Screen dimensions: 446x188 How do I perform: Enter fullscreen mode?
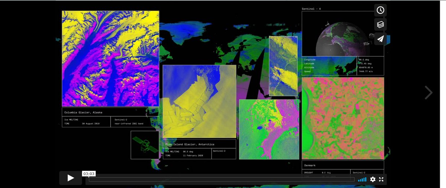coord(381,179)
